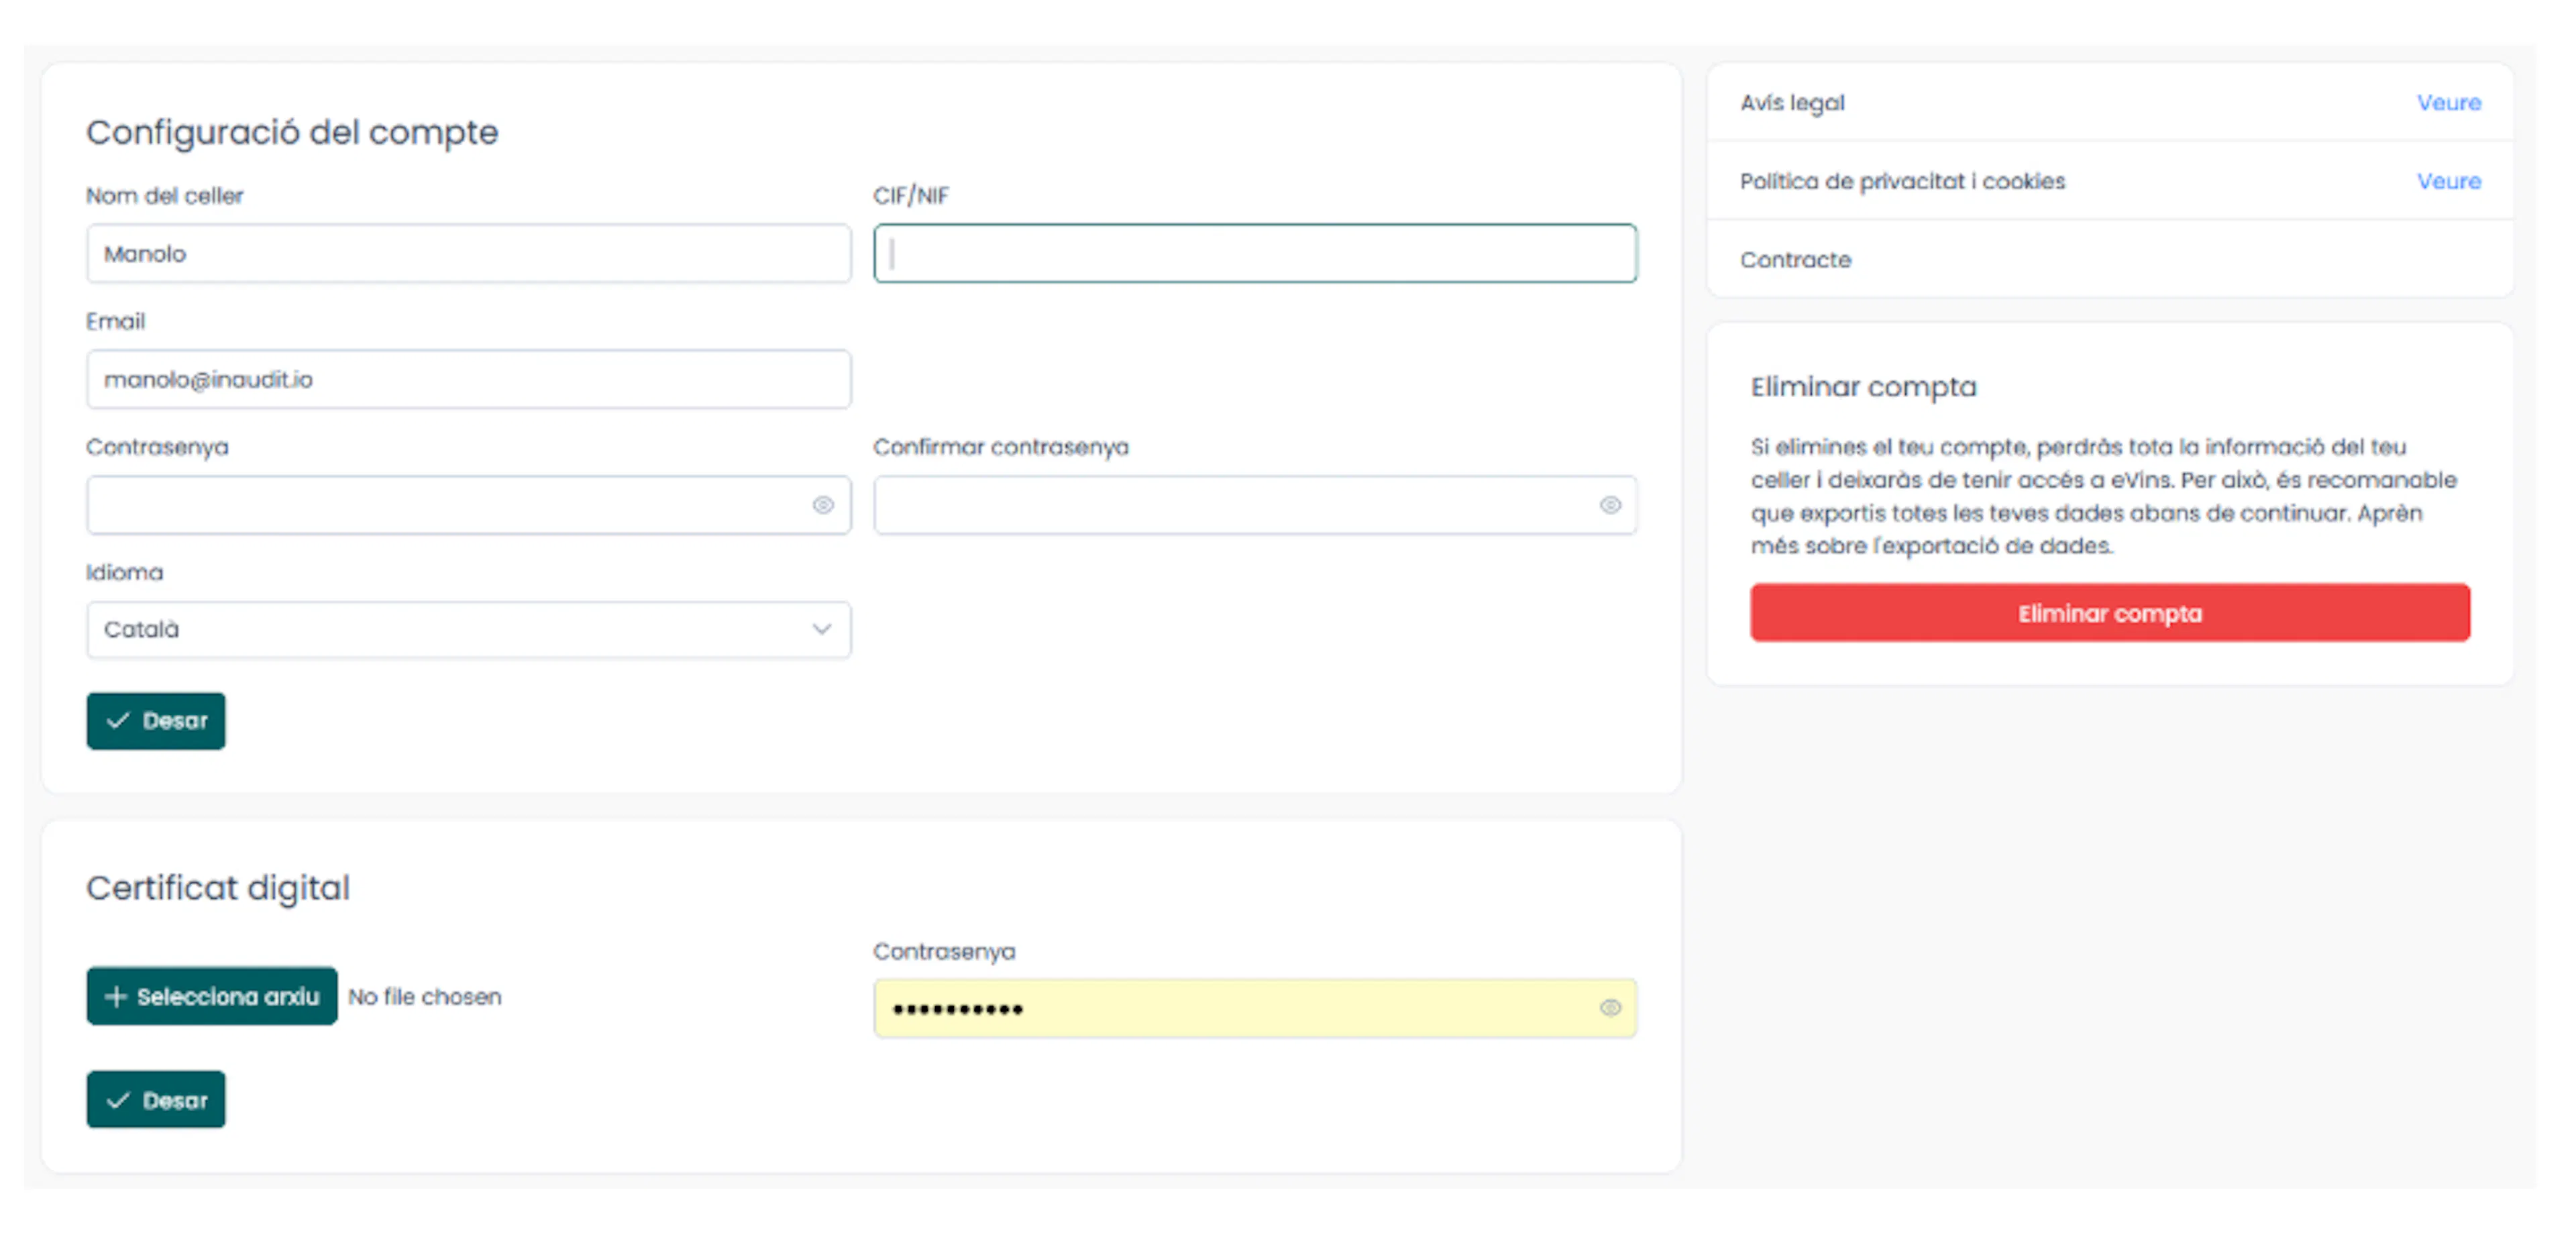2576x1233 pixels.
Task: Open Veure link for Avís legal
Action: [2448, 103]
